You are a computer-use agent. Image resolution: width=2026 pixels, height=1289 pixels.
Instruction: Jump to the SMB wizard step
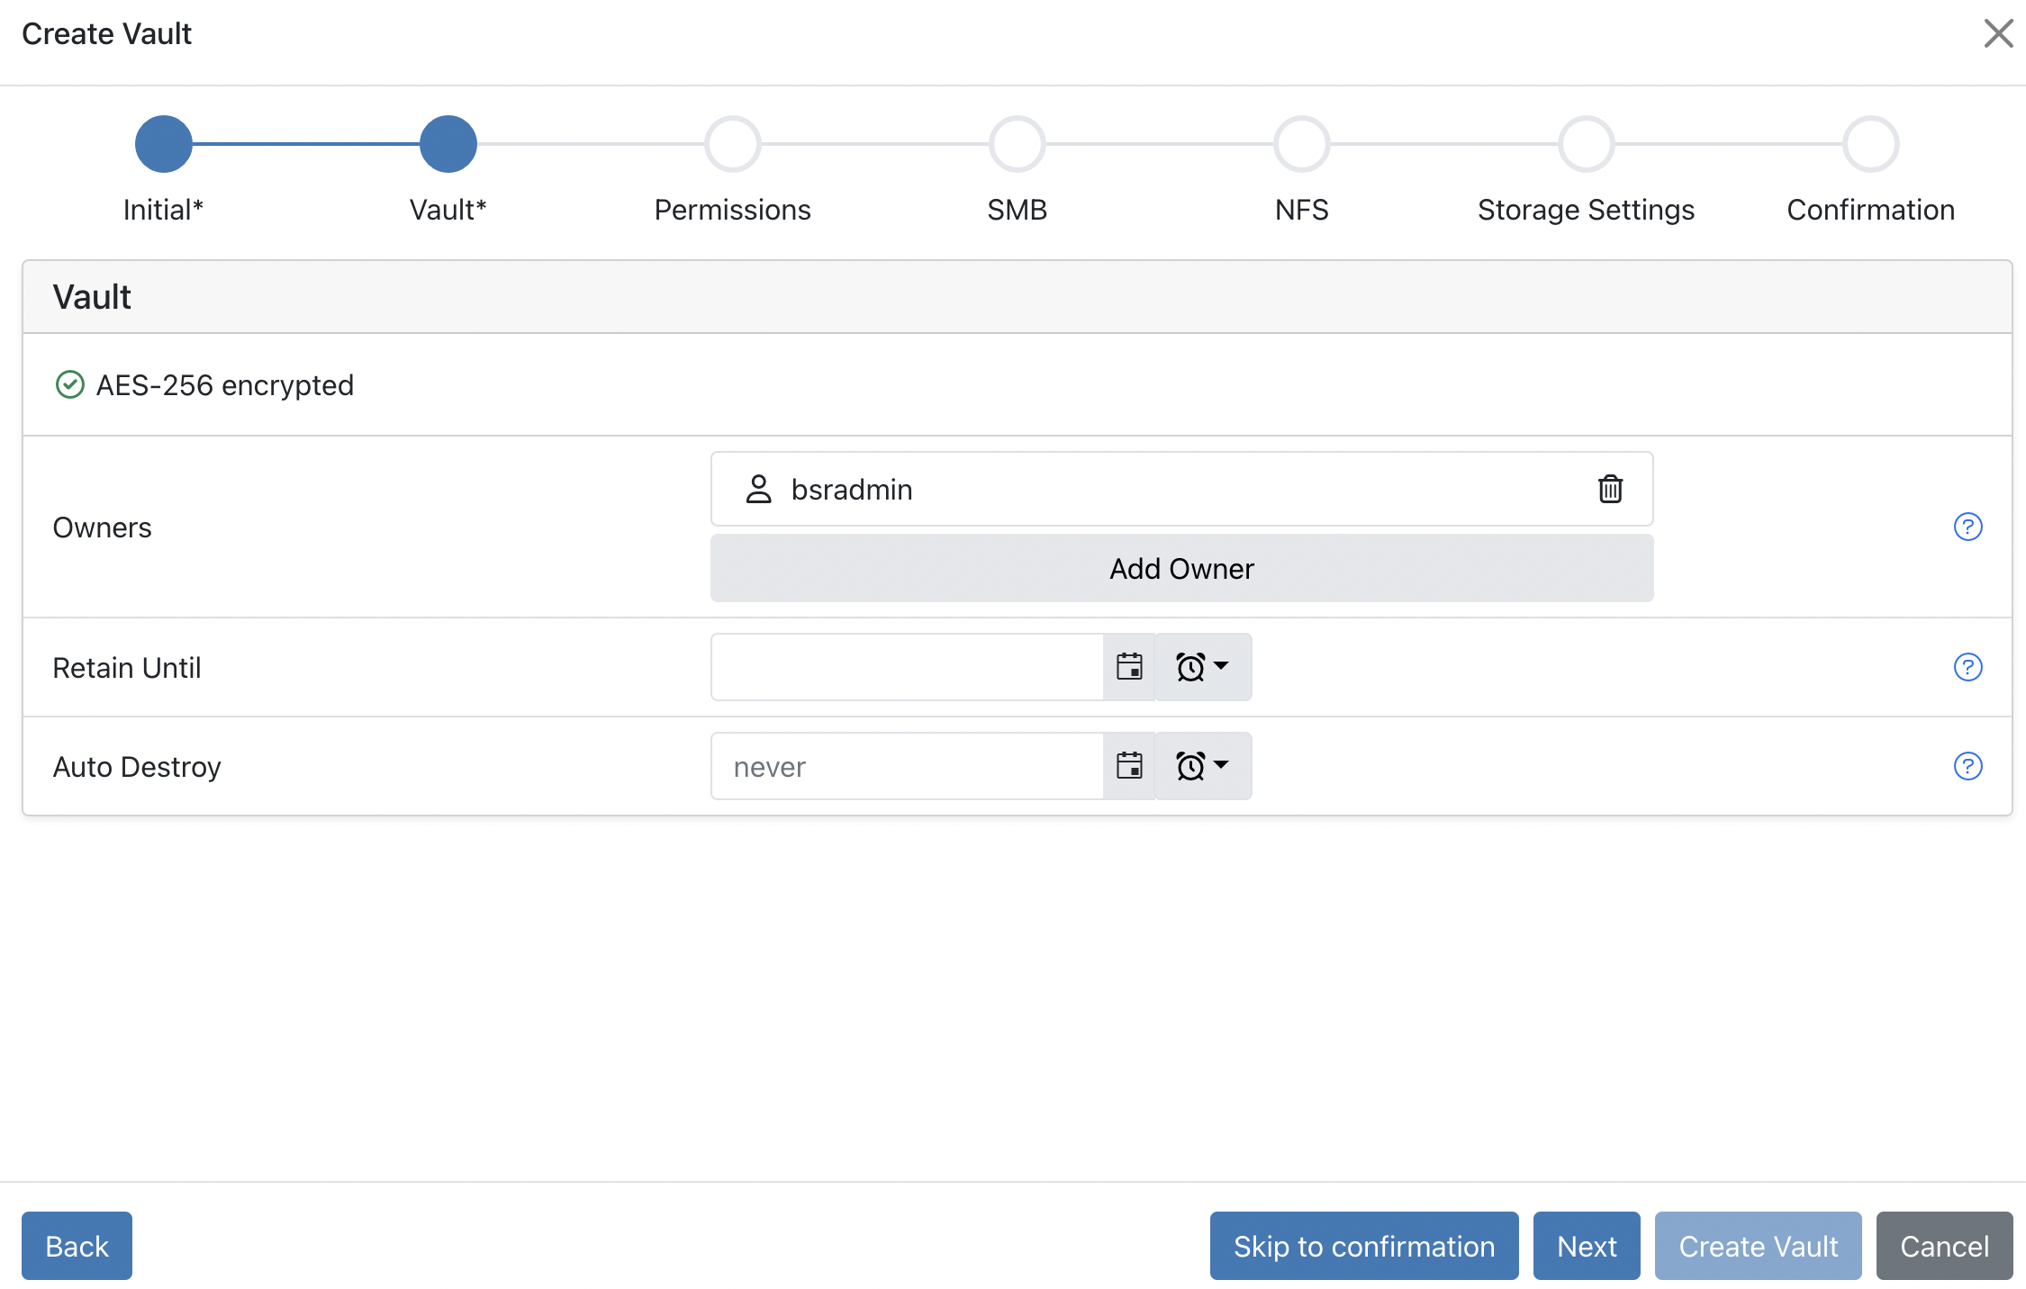pyautogui.click(x=1017, y=144)
